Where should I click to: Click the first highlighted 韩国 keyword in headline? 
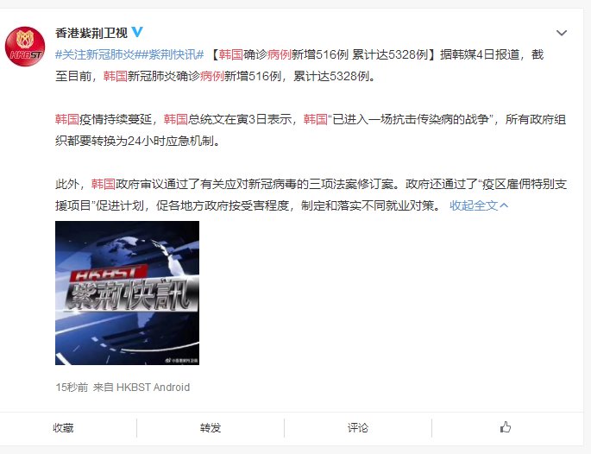(230, 54)
